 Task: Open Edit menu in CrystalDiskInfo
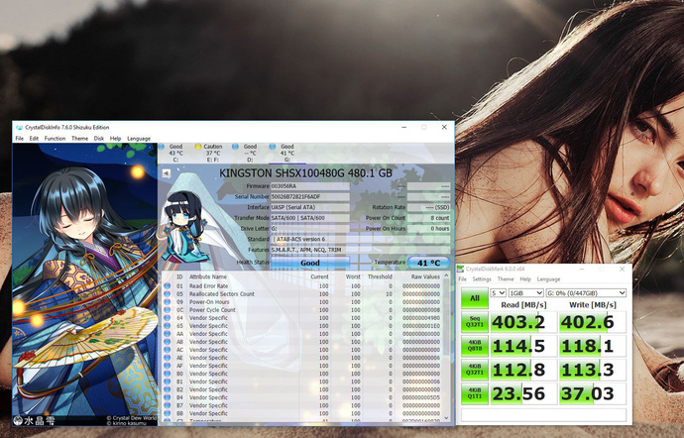[34, 139]
